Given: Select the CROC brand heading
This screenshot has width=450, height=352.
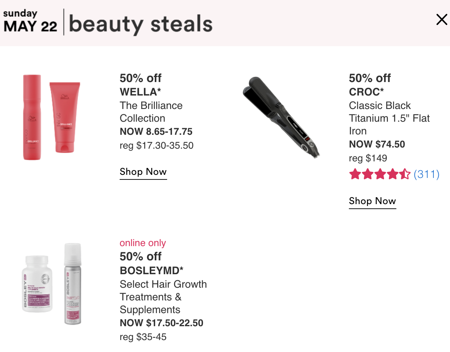Looking at the screenshot, I should 366,92.
